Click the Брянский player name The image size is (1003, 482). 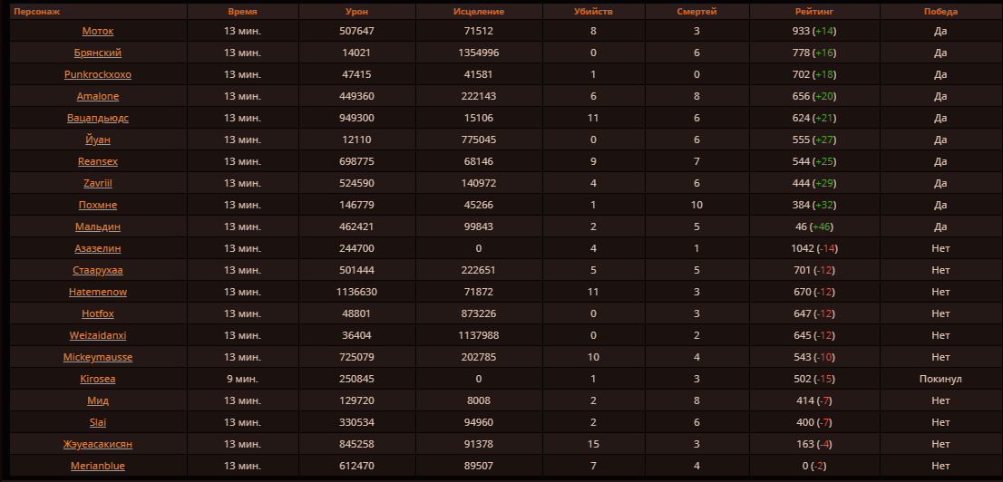[98, 53]
